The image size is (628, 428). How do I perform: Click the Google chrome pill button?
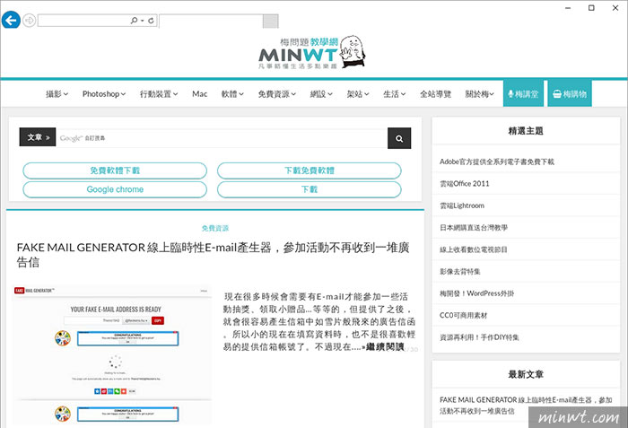[115, 189]
